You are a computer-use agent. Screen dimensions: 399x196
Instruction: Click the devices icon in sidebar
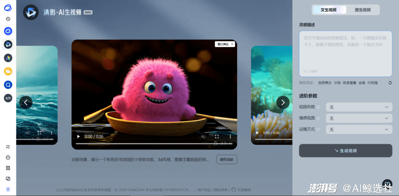(8, 179)
